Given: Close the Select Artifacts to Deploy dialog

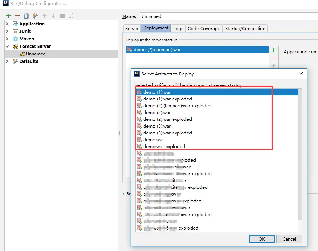Looking at the screenshot, I should [301, 74].
